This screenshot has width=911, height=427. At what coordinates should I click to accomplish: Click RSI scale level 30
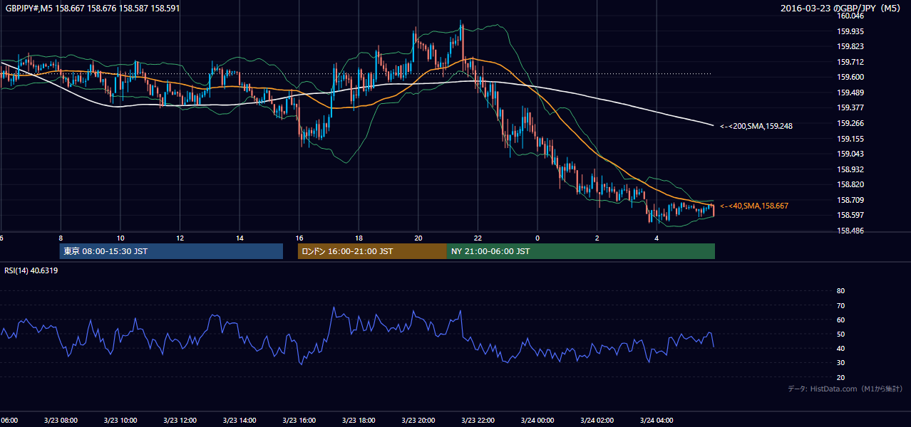(x=840, y=363)
